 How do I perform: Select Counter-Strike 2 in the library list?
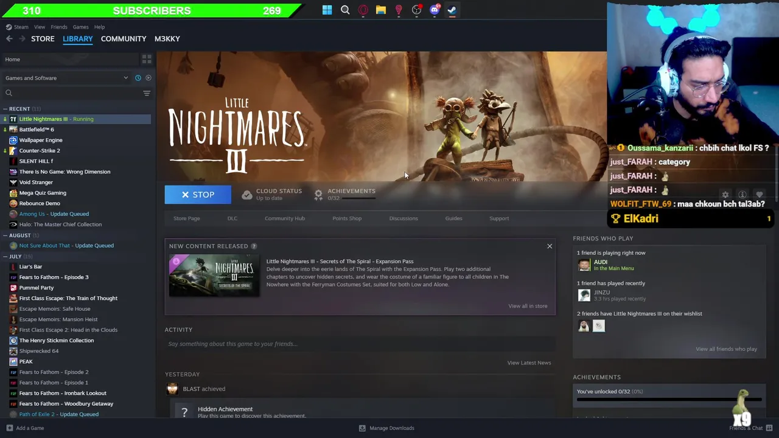pyautogui.click(x=40, y=151)
